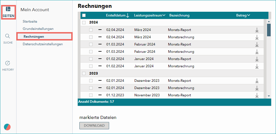Collapse the 01.03.2024 Monats-Report row dash
Image resolution: width=276 pixels, height=134 pixels.
100,44
